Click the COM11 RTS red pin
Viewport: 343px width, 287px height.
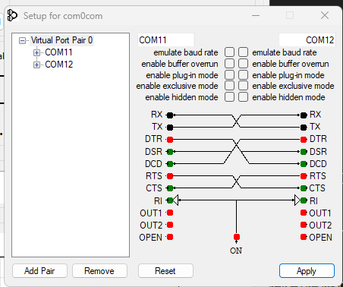tap(170, 176)
